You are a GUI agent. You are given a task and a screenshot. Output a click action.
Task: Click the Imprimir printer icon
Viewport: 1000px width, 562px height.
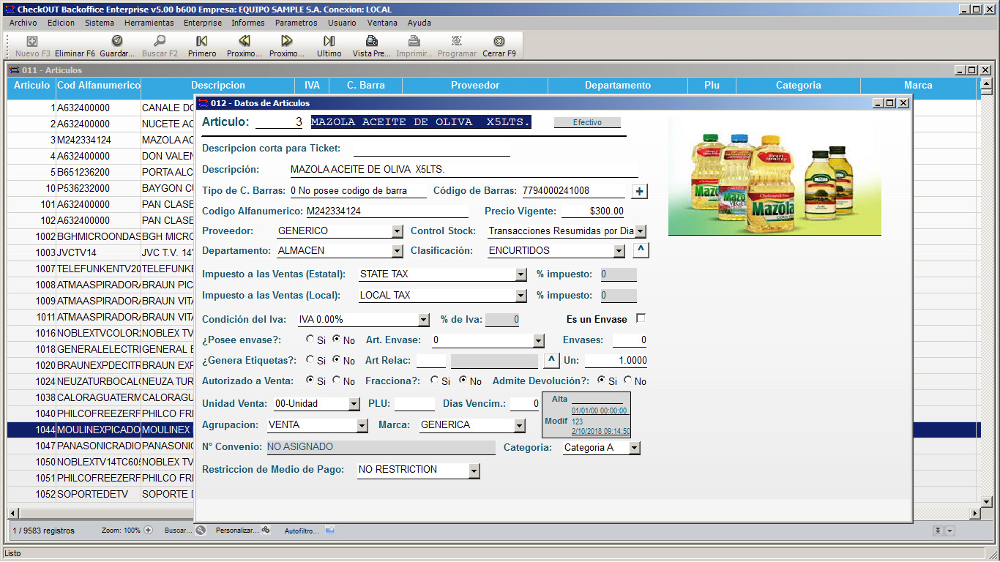(414, 42)
